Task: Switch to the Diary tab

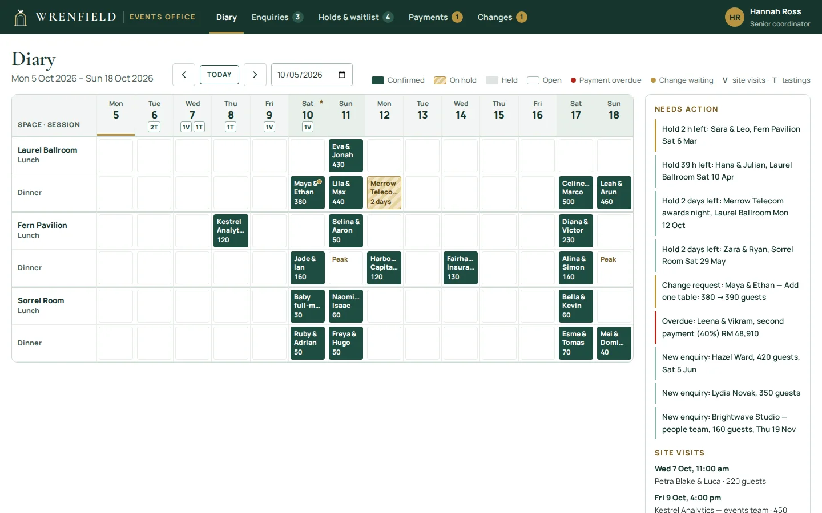Action: click(227, 17)
